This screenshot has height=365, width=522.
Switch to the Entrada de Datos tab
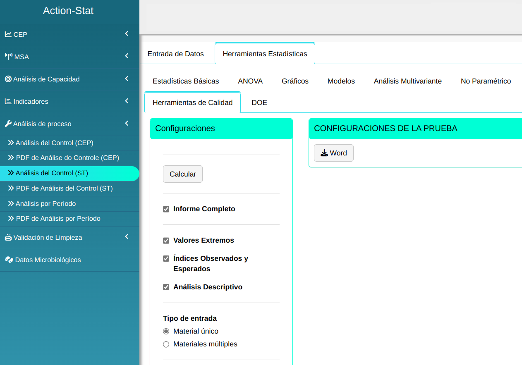tap(176, 54)
